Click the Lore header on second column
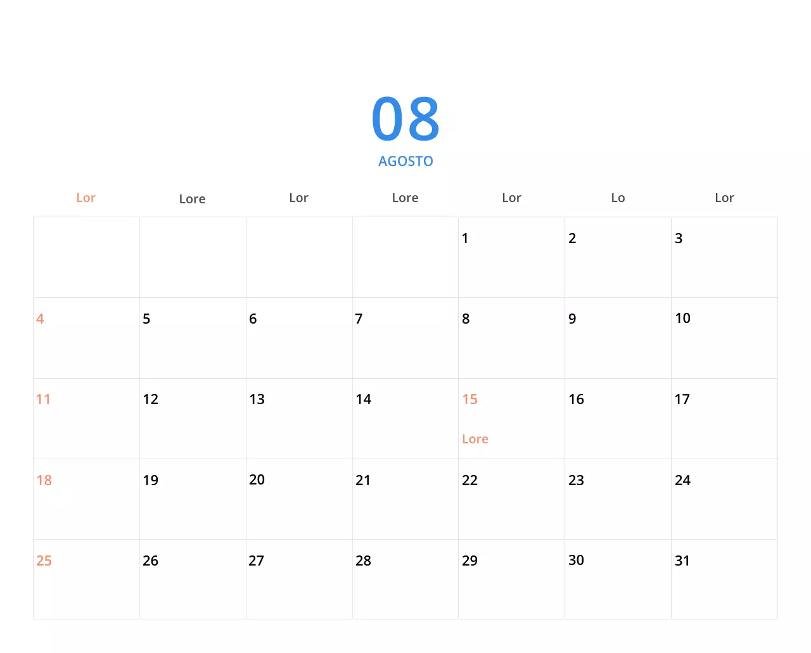811x653 pixels. pyautogui.click(x=192, y=198)
